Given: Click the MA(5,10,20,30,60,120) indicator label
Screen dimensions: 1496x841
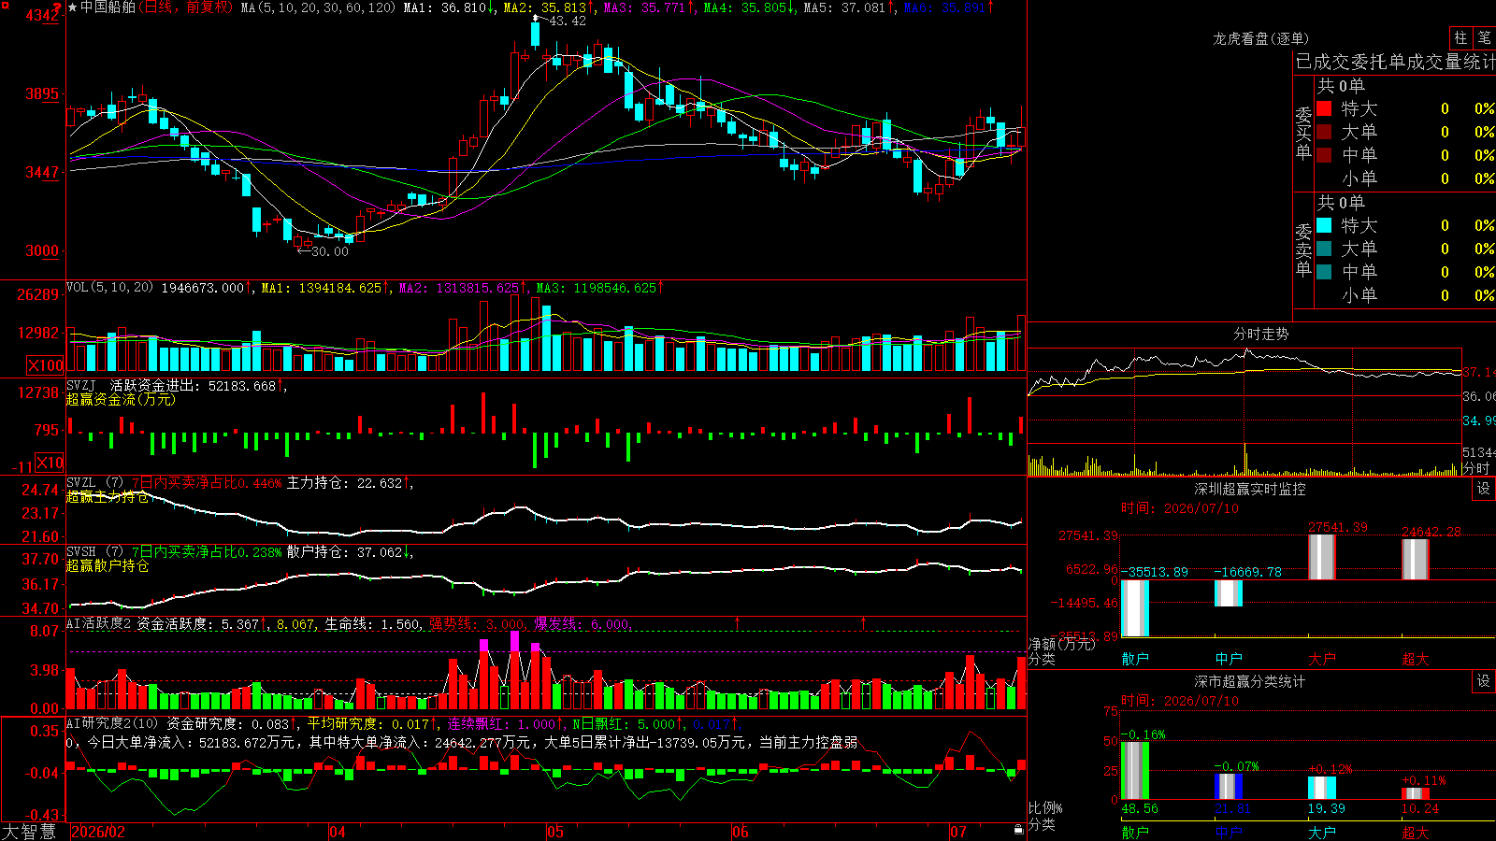Looking at the screenshot, I should click(x=319, y=7).
